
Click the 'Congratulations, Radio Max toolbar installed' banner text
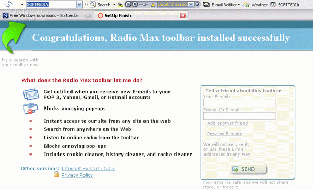click(161, 38)
